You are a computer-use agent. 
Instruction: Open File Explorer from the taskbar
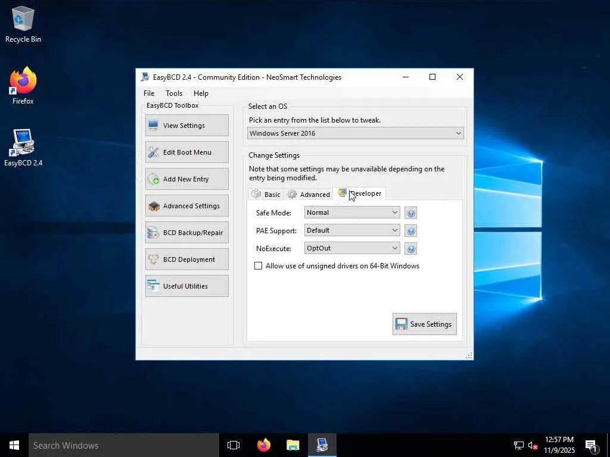293,445
